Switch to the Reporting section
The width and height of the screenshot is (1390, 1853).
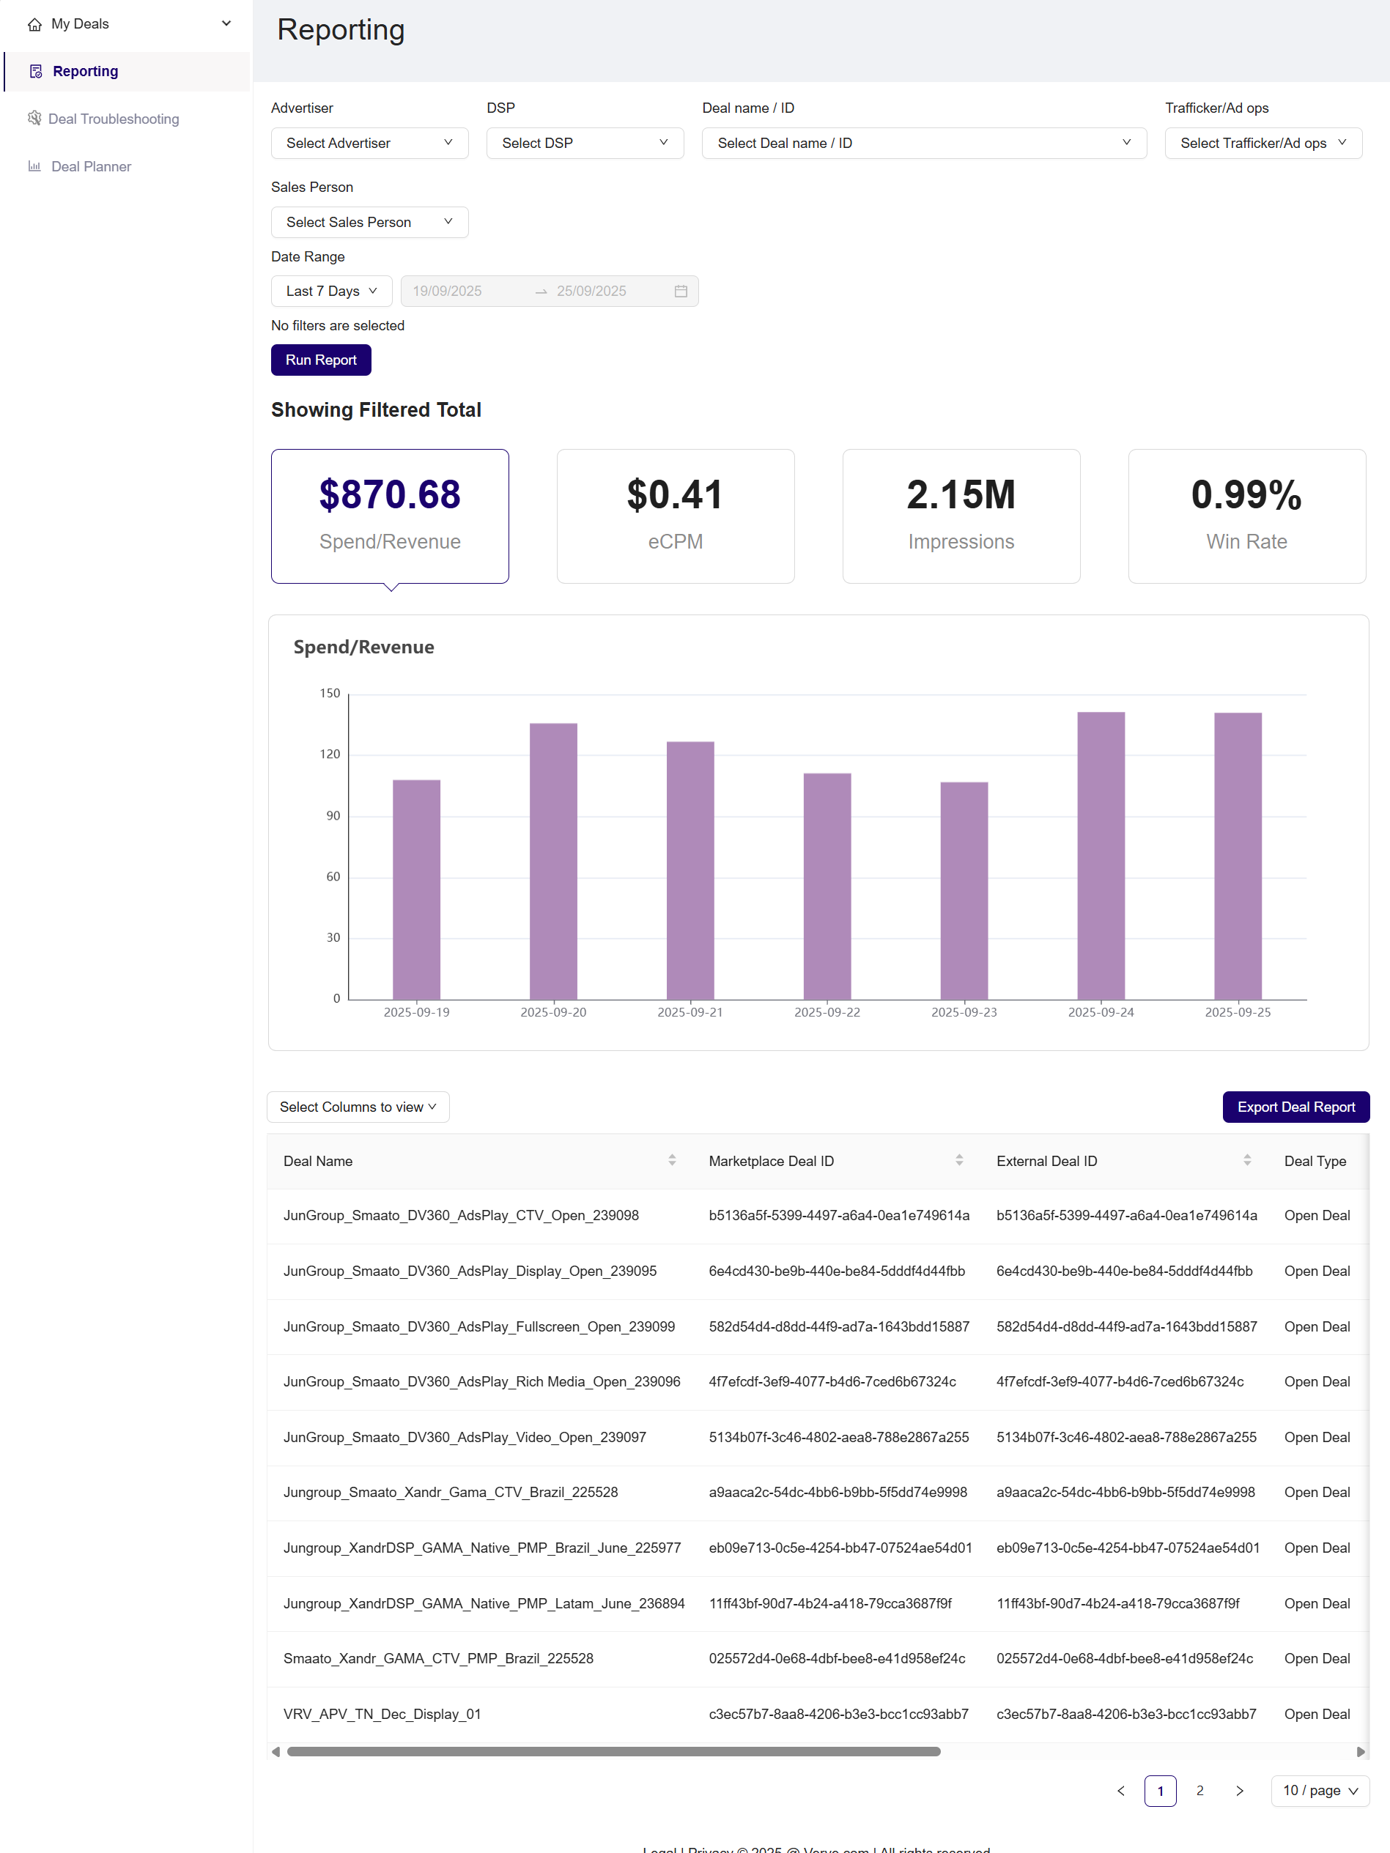pos(84,70)
